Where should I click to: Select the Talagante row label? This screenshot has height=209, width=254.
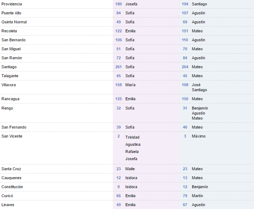10,76
